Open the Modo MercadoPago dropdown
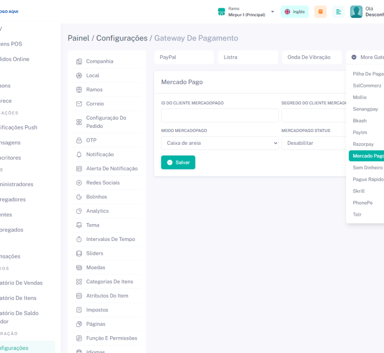This screenshot has width=384, height=353. pos(220,143)
